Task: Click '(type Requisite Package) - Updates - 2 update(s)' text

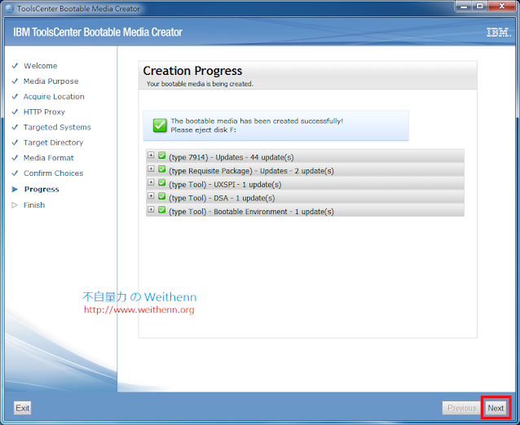Action: 251,171
